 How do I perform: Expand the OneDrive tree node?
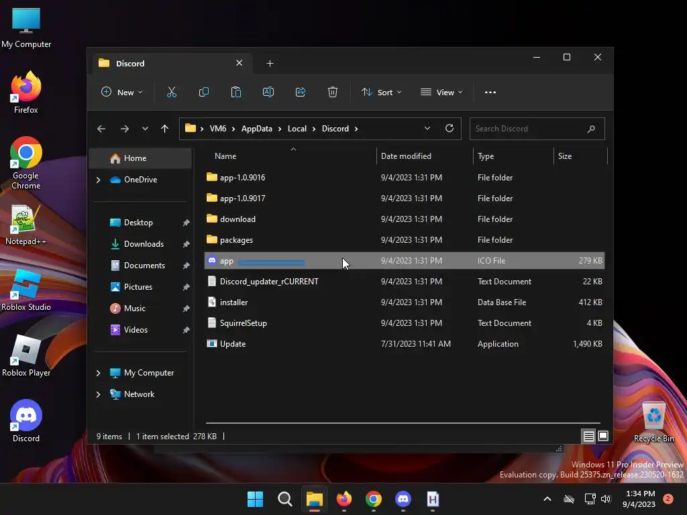click(98, 180)
